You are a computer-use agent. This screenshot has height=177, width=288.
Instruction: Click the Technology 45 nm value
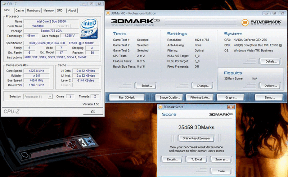31,36
